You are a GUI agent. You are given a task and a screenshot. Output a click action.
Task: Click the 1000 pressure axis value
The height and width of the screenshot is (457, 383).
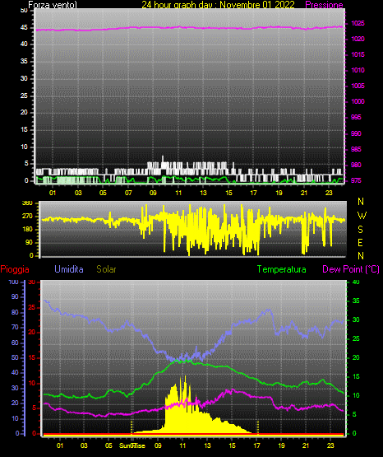pos(358,101)
